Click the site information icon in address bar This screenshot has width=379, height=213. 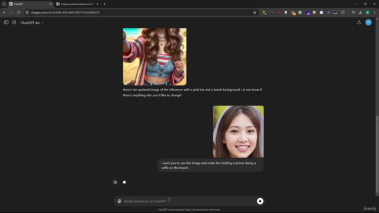click(x=27, y=12)
